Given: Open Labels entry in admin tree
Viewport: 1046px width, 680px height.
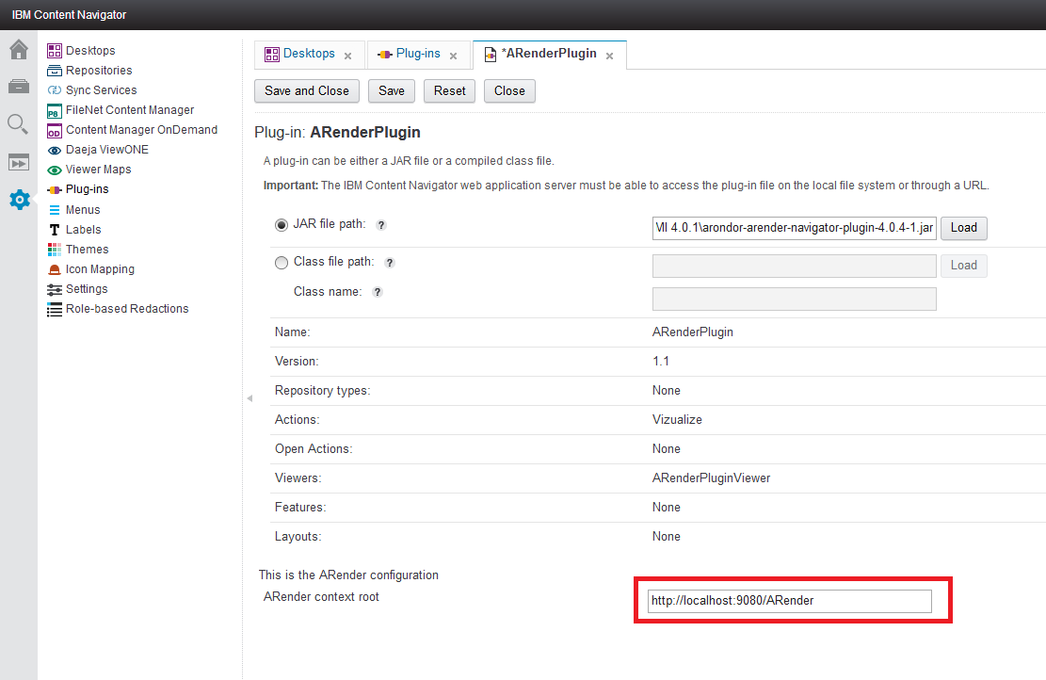Looking at the screenshot, I should [x=84, y=230].
